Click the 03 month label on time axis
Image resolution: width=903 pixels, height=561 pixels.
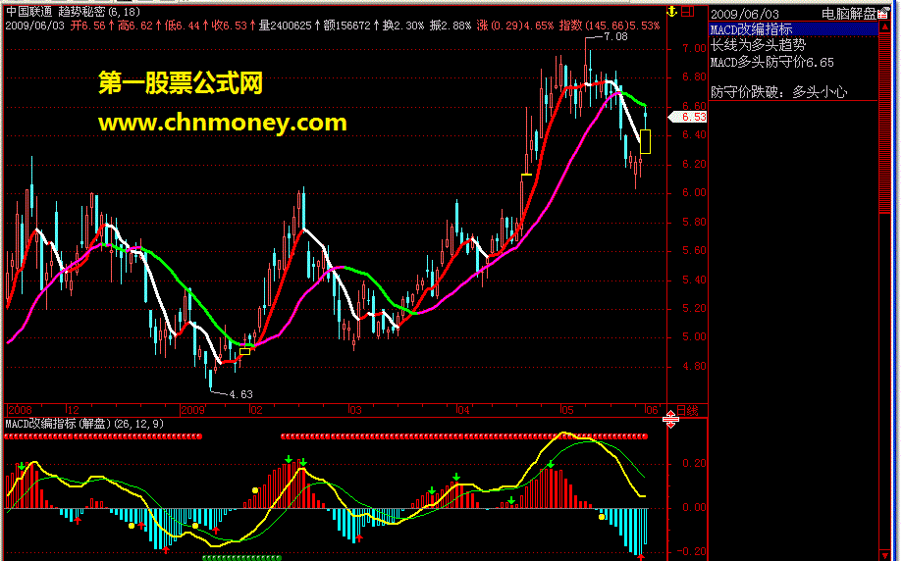coord(354,410)
